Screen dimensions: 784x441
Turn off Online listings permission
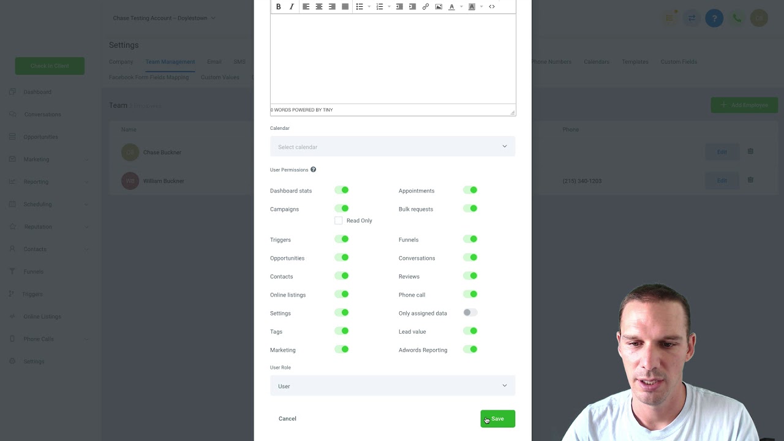342,295
